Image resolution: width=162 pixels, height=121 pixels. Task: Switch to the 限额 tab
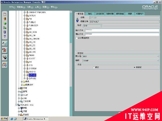(130, 14)
